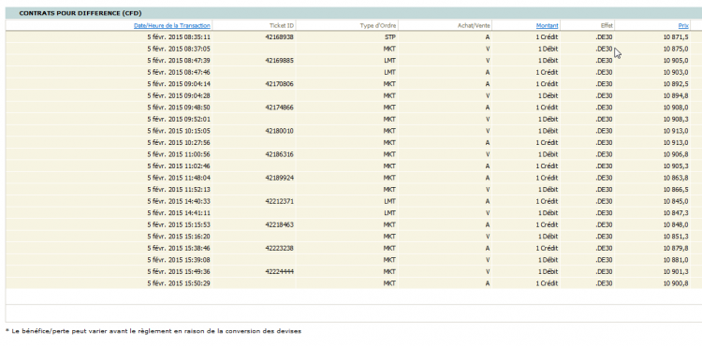702x346 pixels.
Task: Click price 10 871,5 in first row
Action: coord(676,37)
